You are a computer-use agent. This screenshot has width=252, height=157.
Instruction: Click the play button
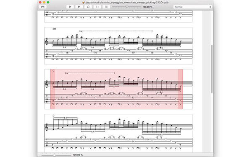pos(79,7)
